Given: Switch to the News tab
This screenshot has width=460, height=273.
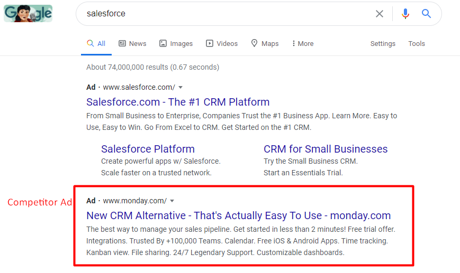Looking at the screenshot, I should (132, 44).
